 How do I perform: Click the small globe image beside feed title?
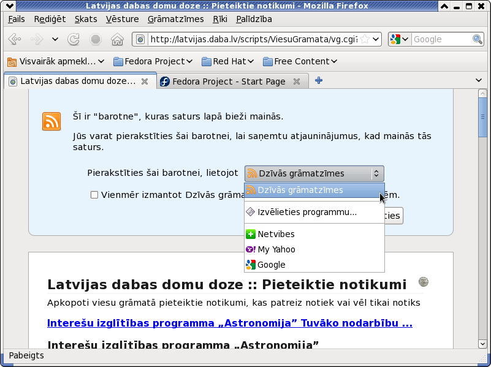(x=424, y=282)
